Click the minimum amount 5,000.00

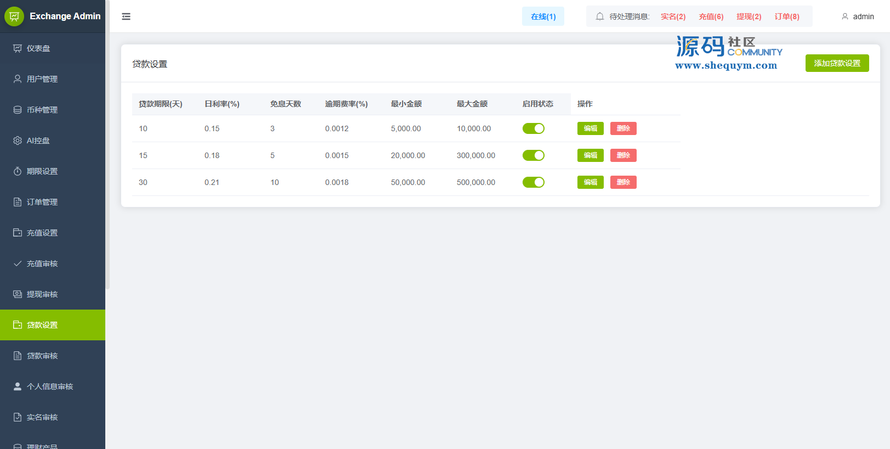coord(406,128)
